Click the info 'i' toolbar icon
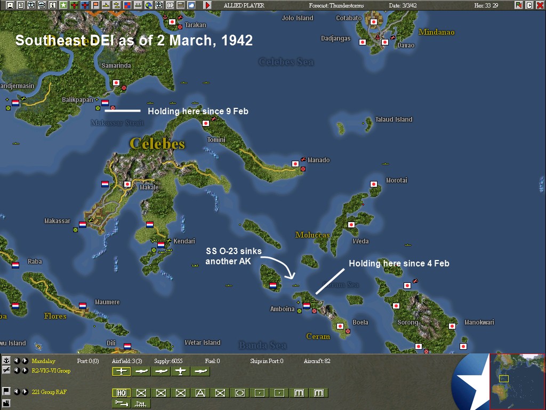546x410 pixels. tap(53, 5)
